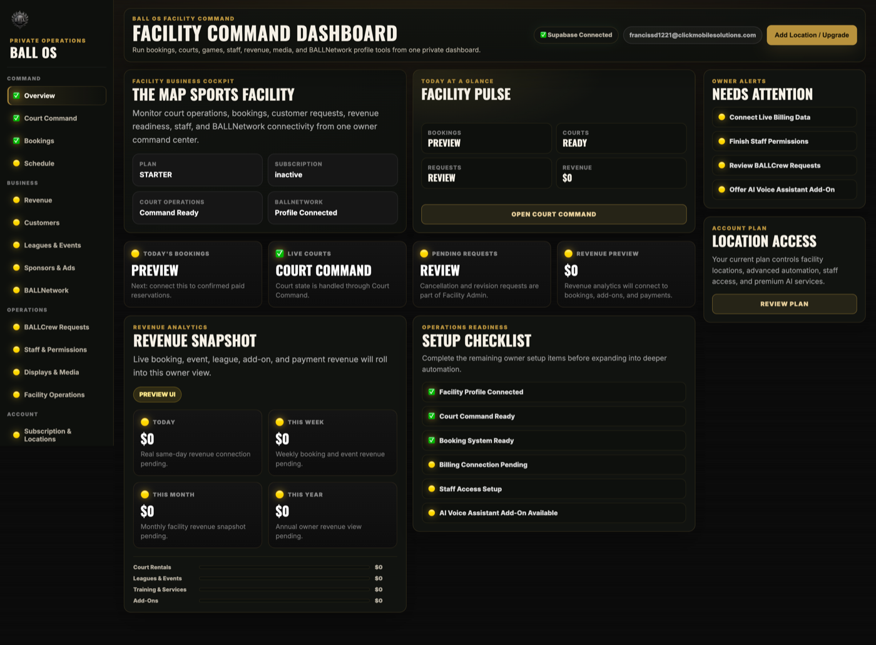Click the yellow dot beside Staff & Permissions
Image resolution: width=876 pixels, height=645 pixels.
coord(16,350)
